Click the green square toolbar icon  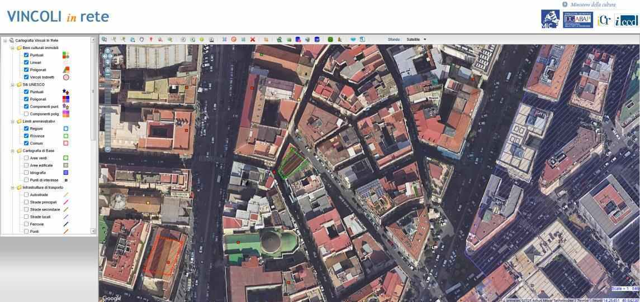coord(330,40)
